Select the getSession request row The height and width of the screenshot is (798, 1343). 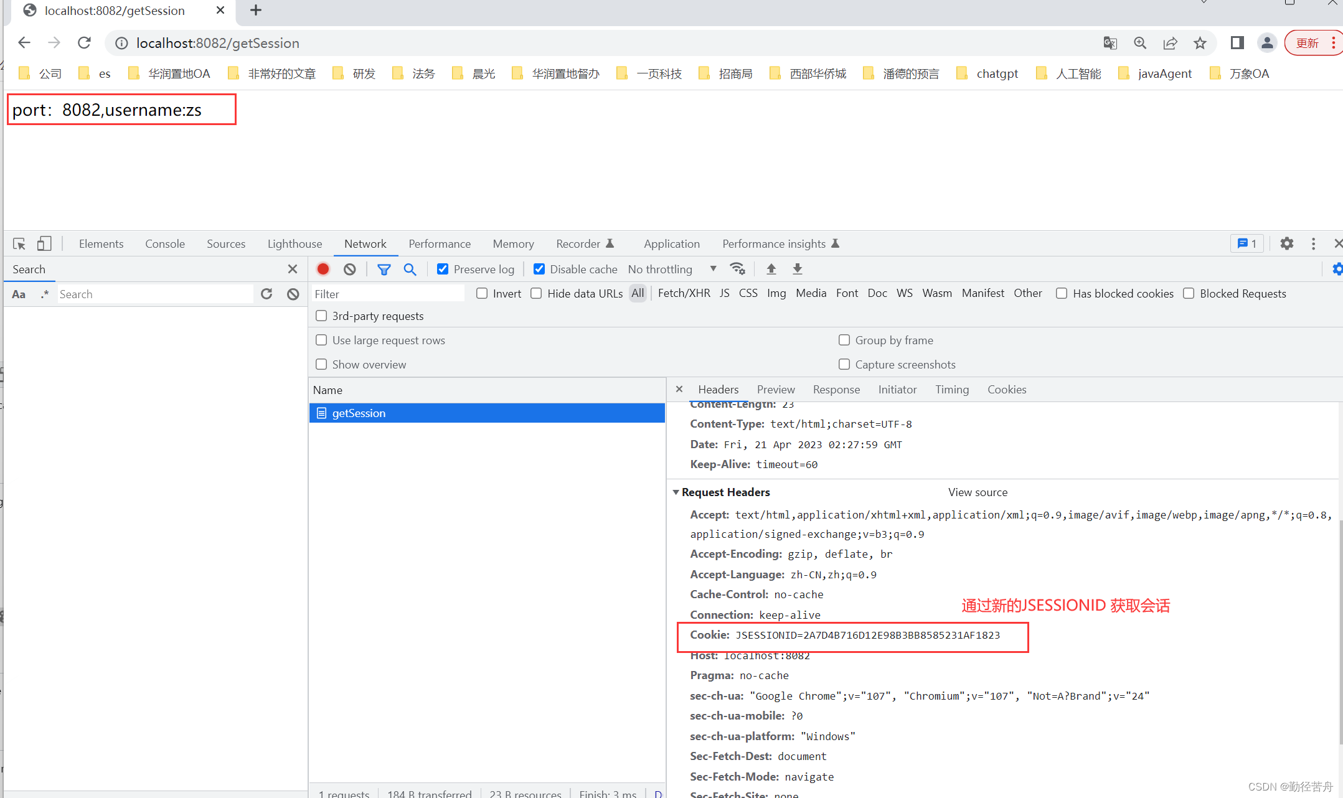pyautogui.click(x=487, y=413)
